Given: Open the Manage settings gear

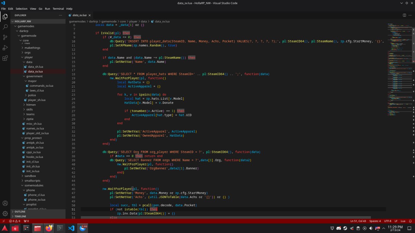Looking at the screenshot, I should (5, 214).
